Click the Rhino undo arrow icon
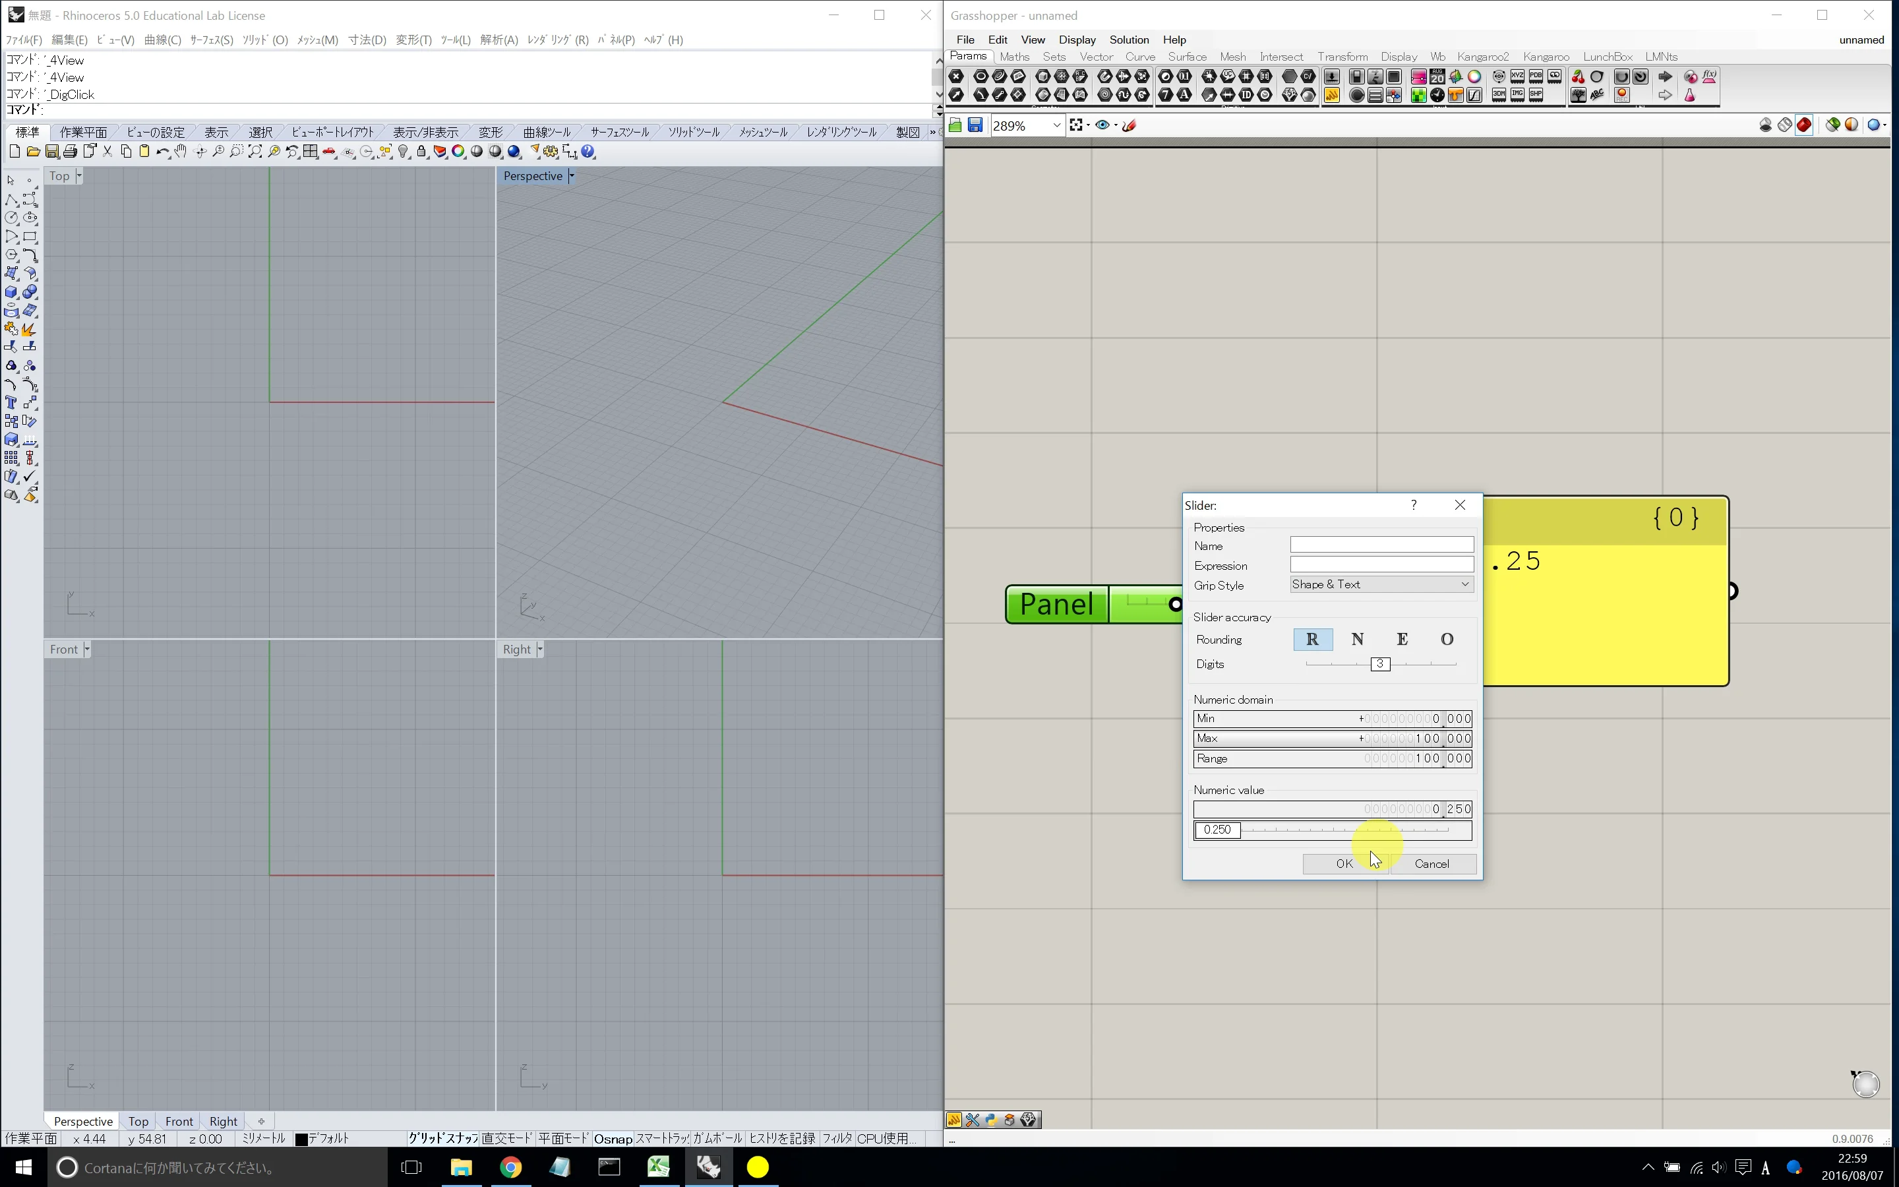 click(162, 152)
